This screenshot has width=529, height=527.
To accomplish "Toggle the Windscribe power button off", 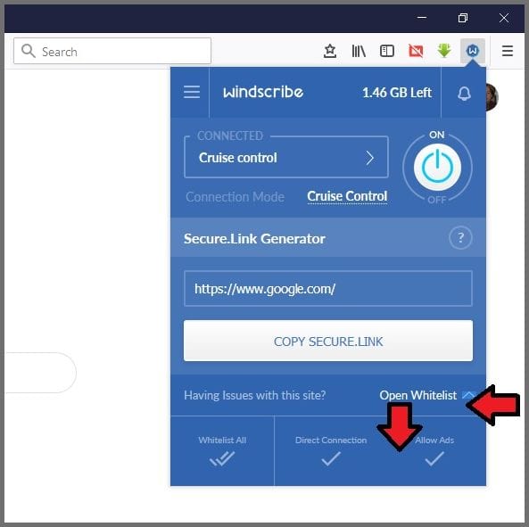I will click(x=437, y=168).
